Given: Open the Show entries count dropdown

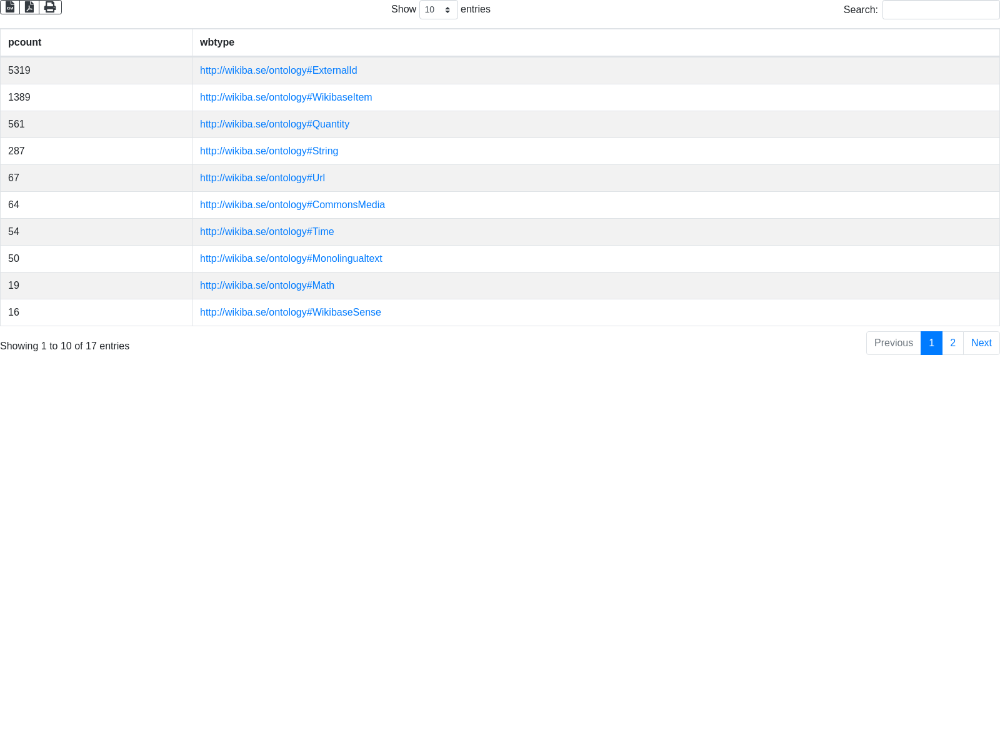Looking at the screenshot, I should (x=438, y=9).
